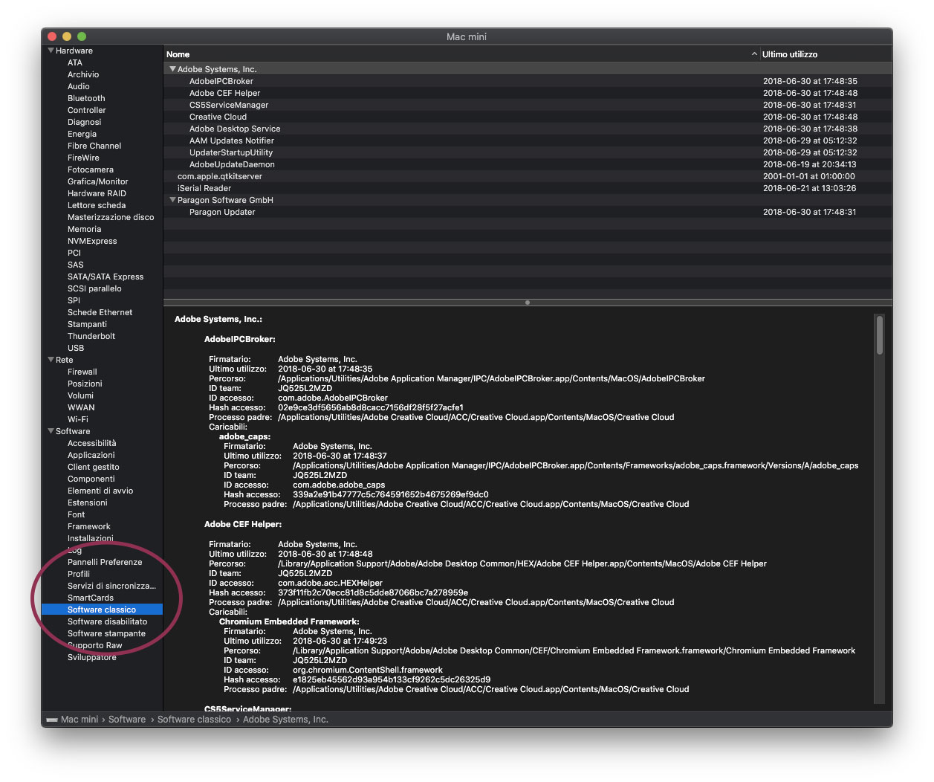Select the CS5ServiceManager row
This screenshot has height=782, width=934.
pos(528,105)
